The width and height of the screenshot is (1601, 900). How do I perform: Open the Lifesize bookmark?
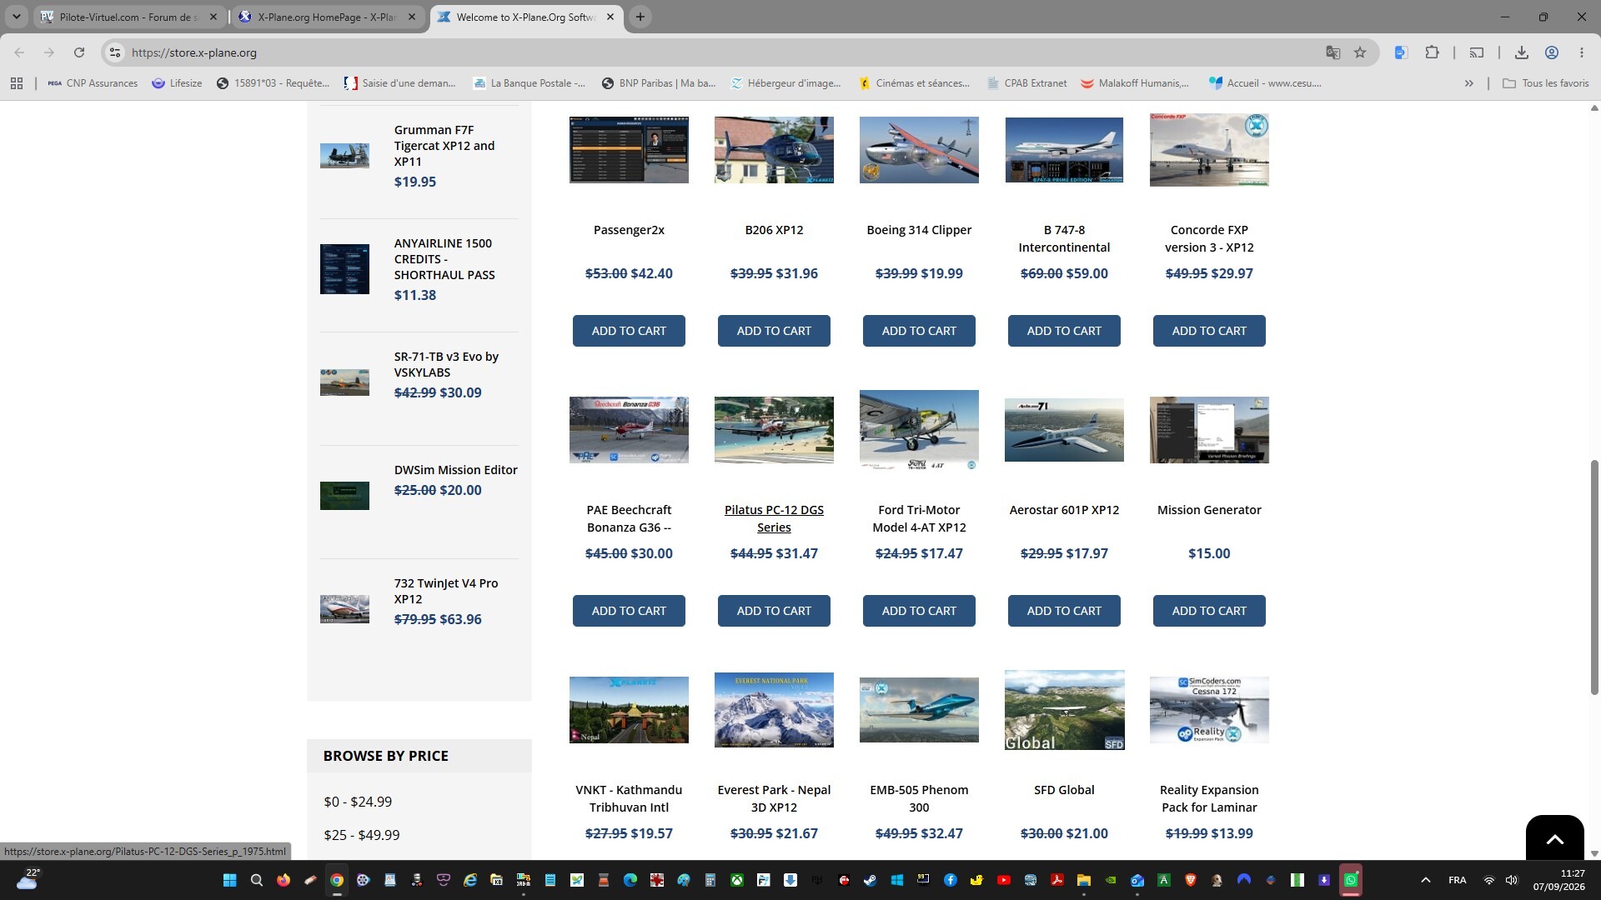[177, 83]
